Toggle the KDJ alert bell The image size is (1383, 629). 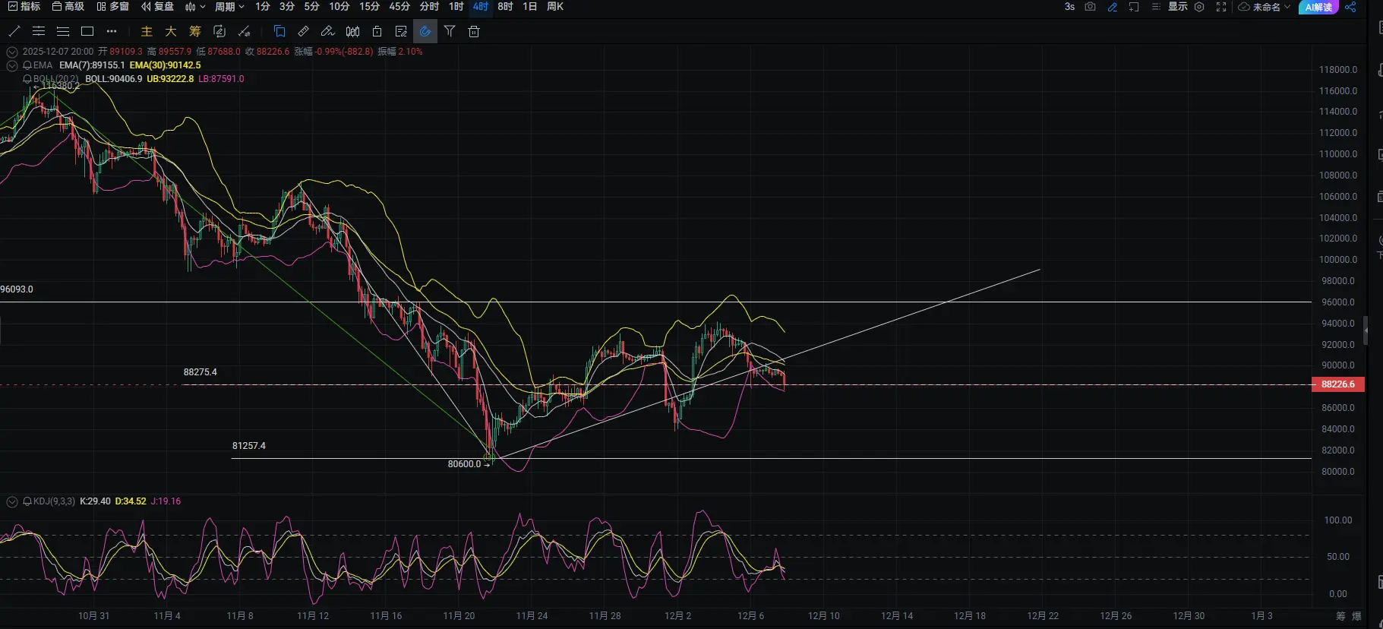point(27,501)
